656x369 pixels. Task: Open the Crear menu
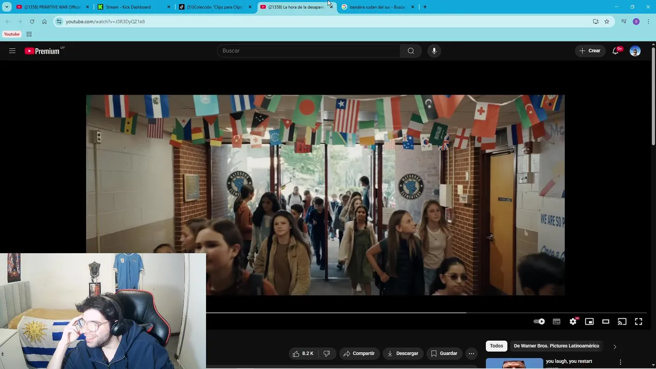coord(590,51)
